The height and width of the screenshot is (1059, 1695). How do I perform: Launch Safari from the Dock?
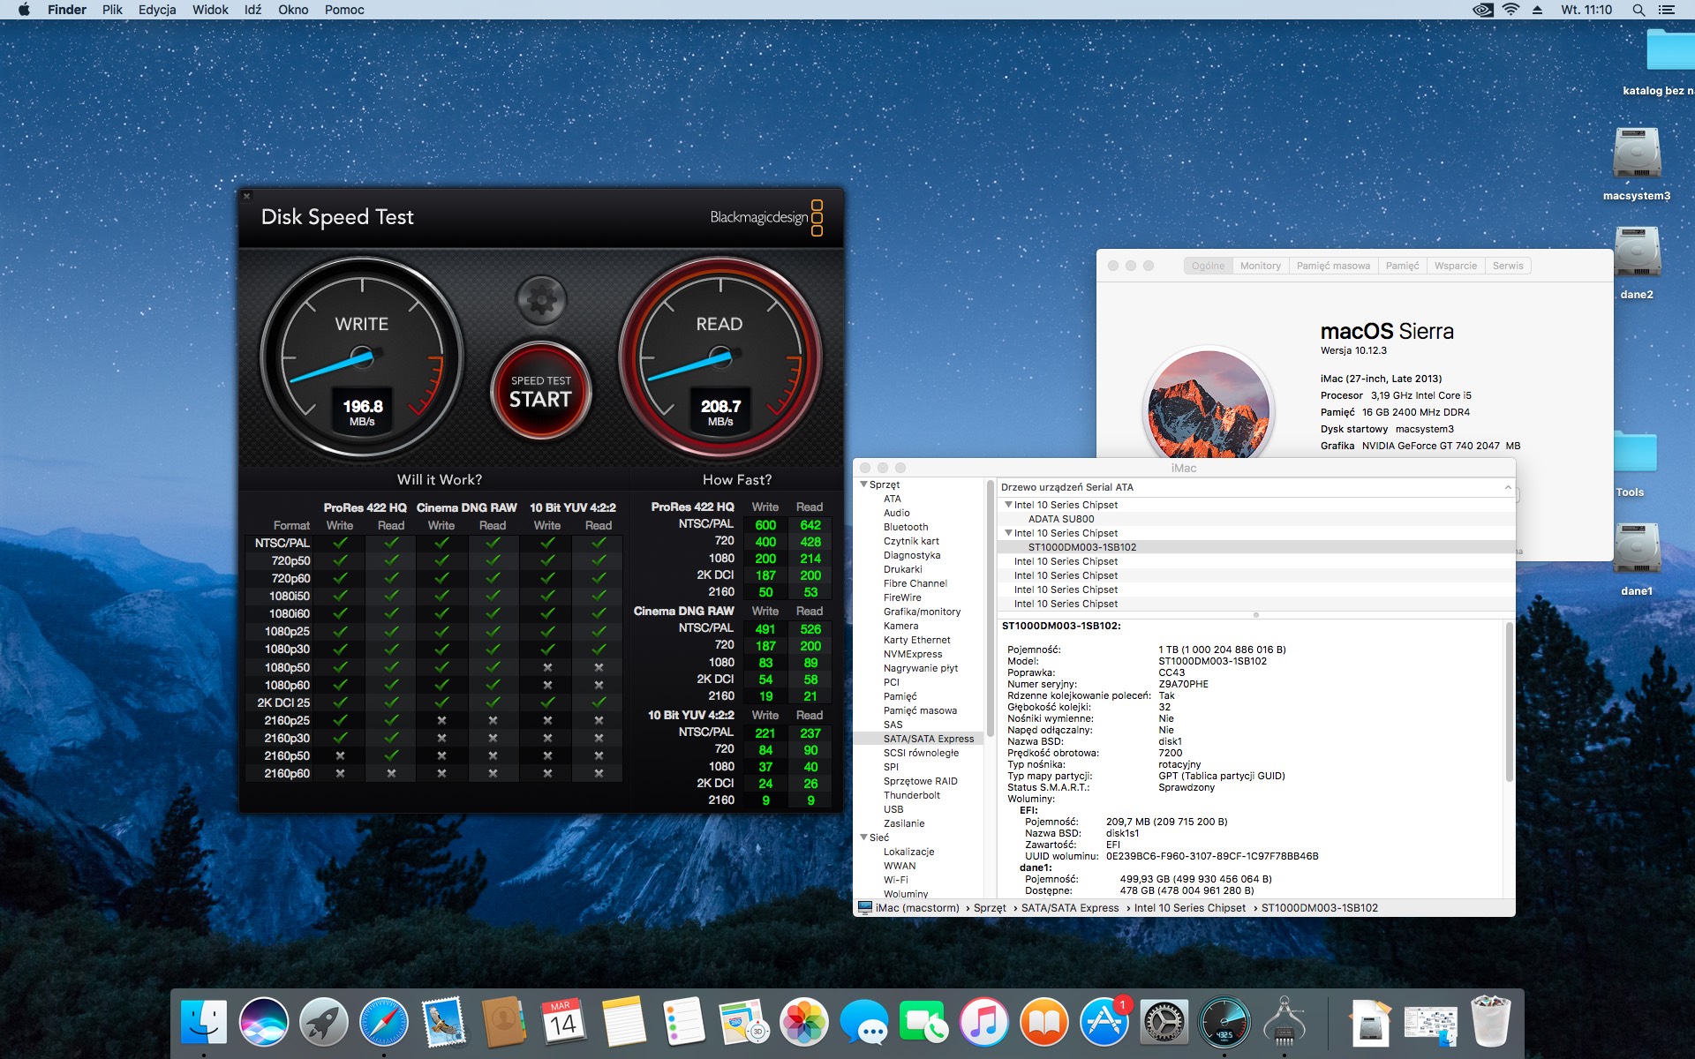tap(384, 1022)
